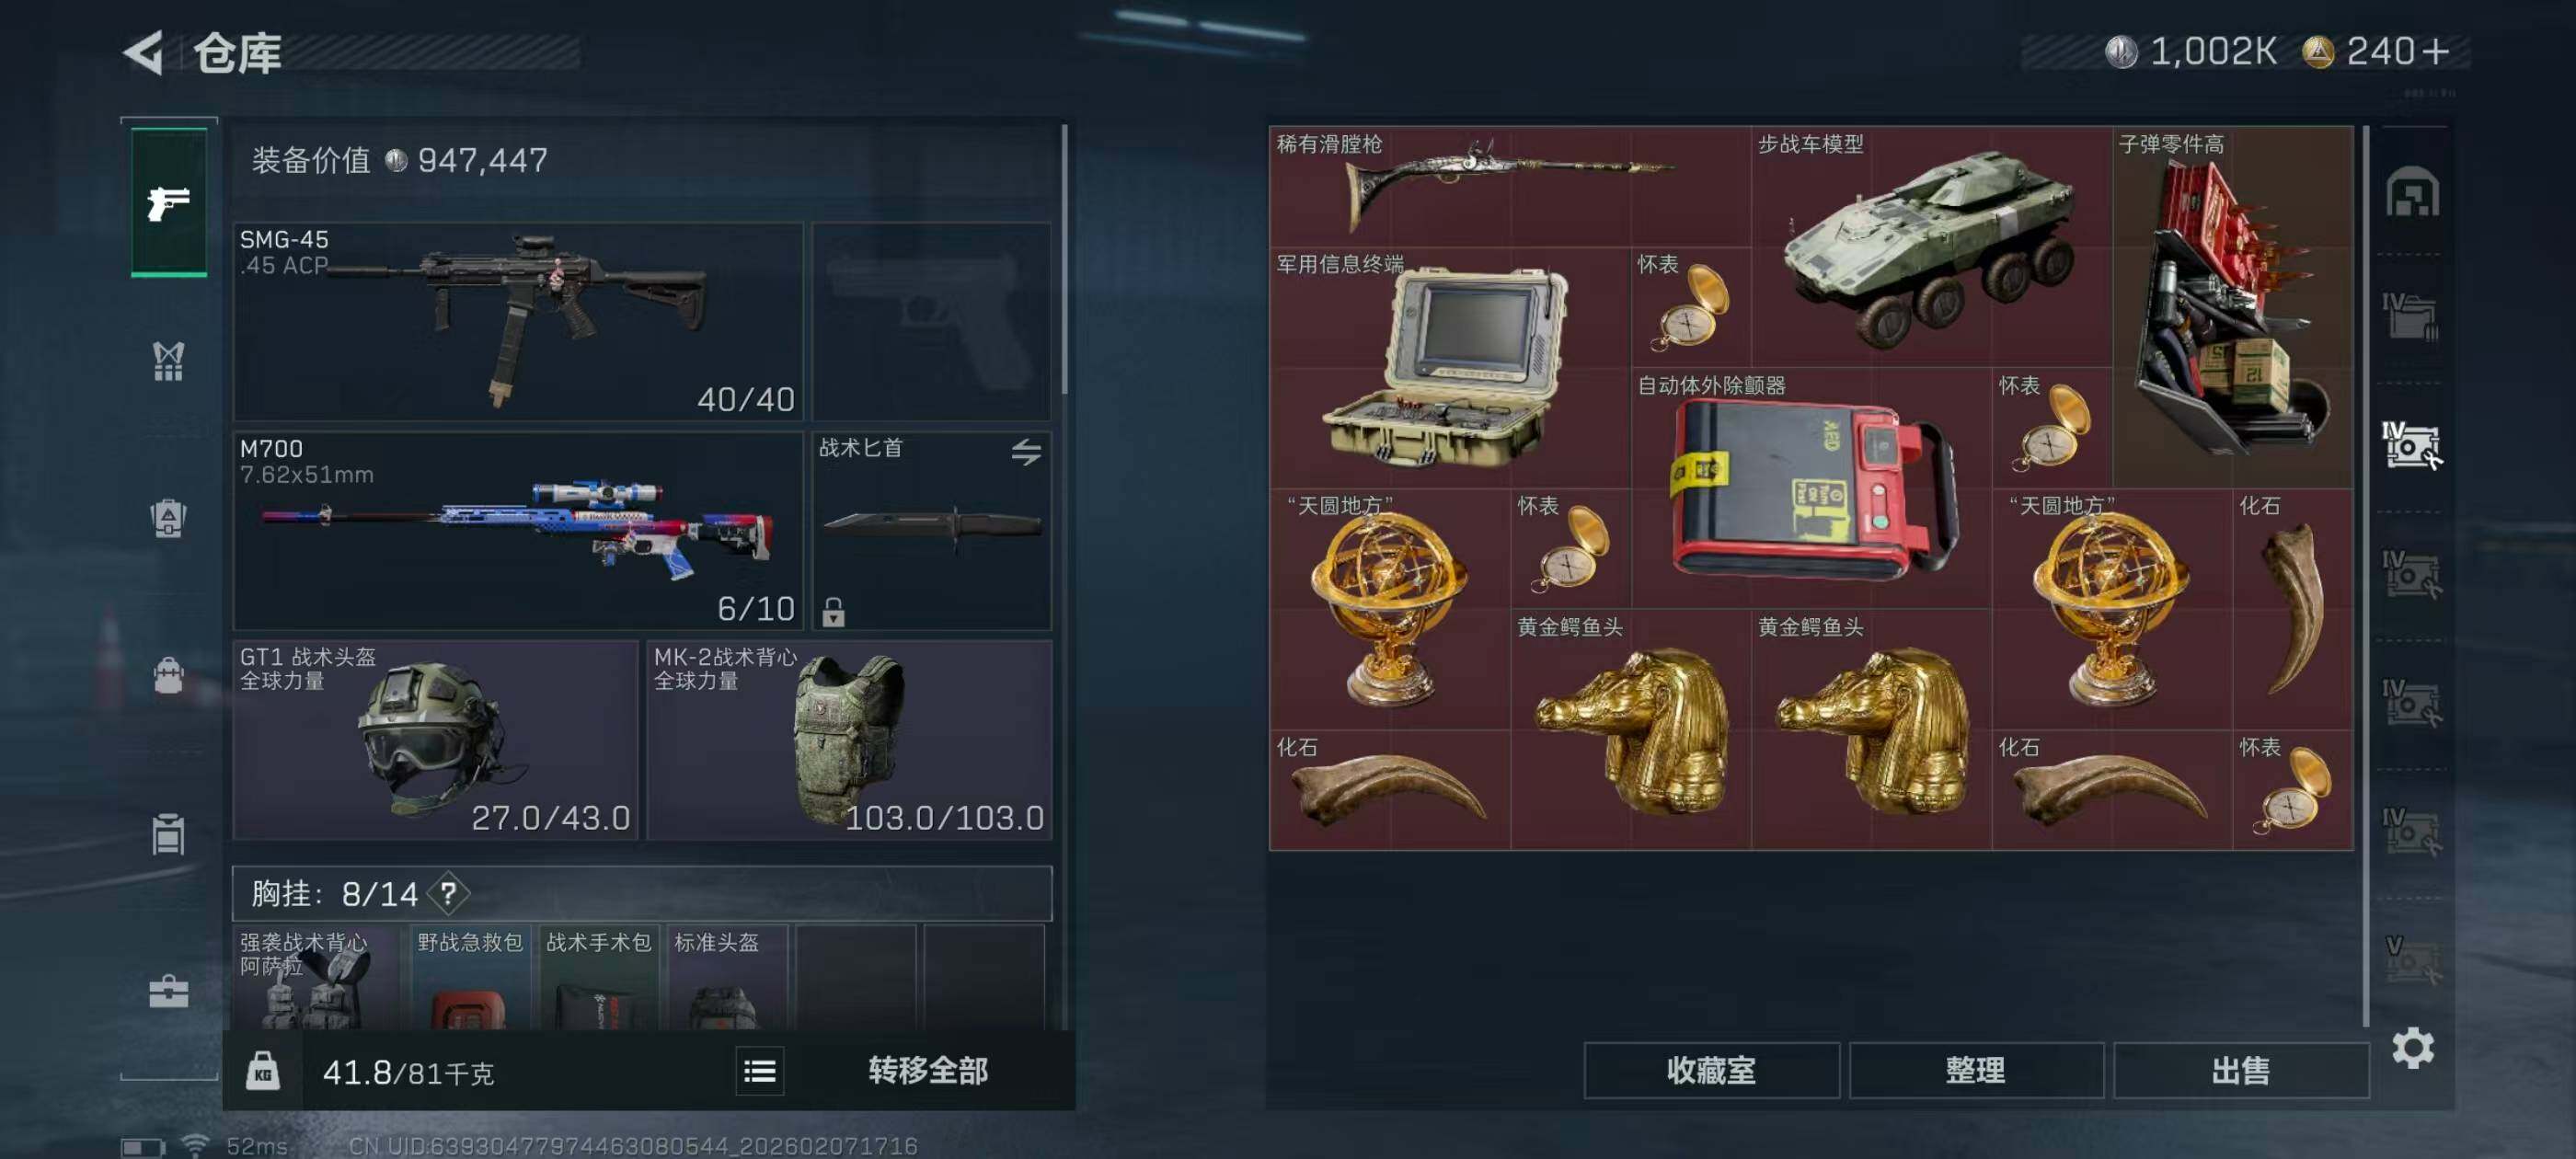Click the 转移全部 button
The image size is (2576, 1159).
click(x=927, y=1071)
